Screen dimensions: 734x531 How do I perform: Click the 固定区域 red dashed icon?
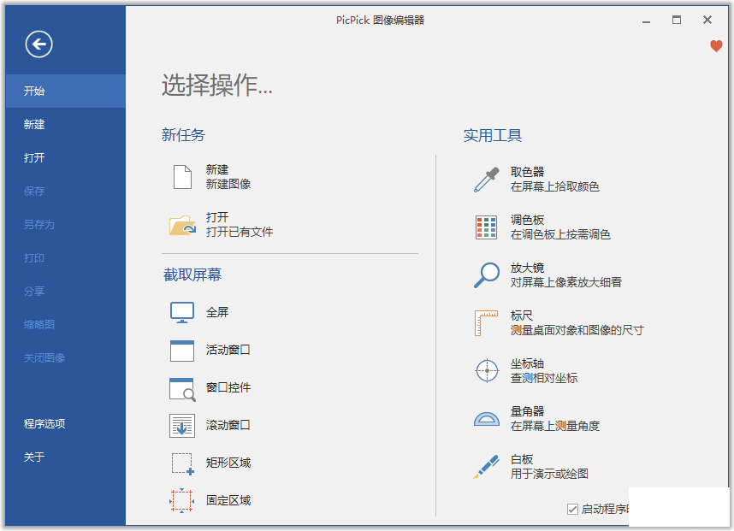tap(182, 500)
